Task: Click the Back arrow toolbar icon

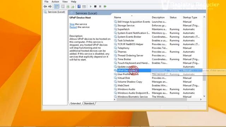Action: click(x=45, y=6)
